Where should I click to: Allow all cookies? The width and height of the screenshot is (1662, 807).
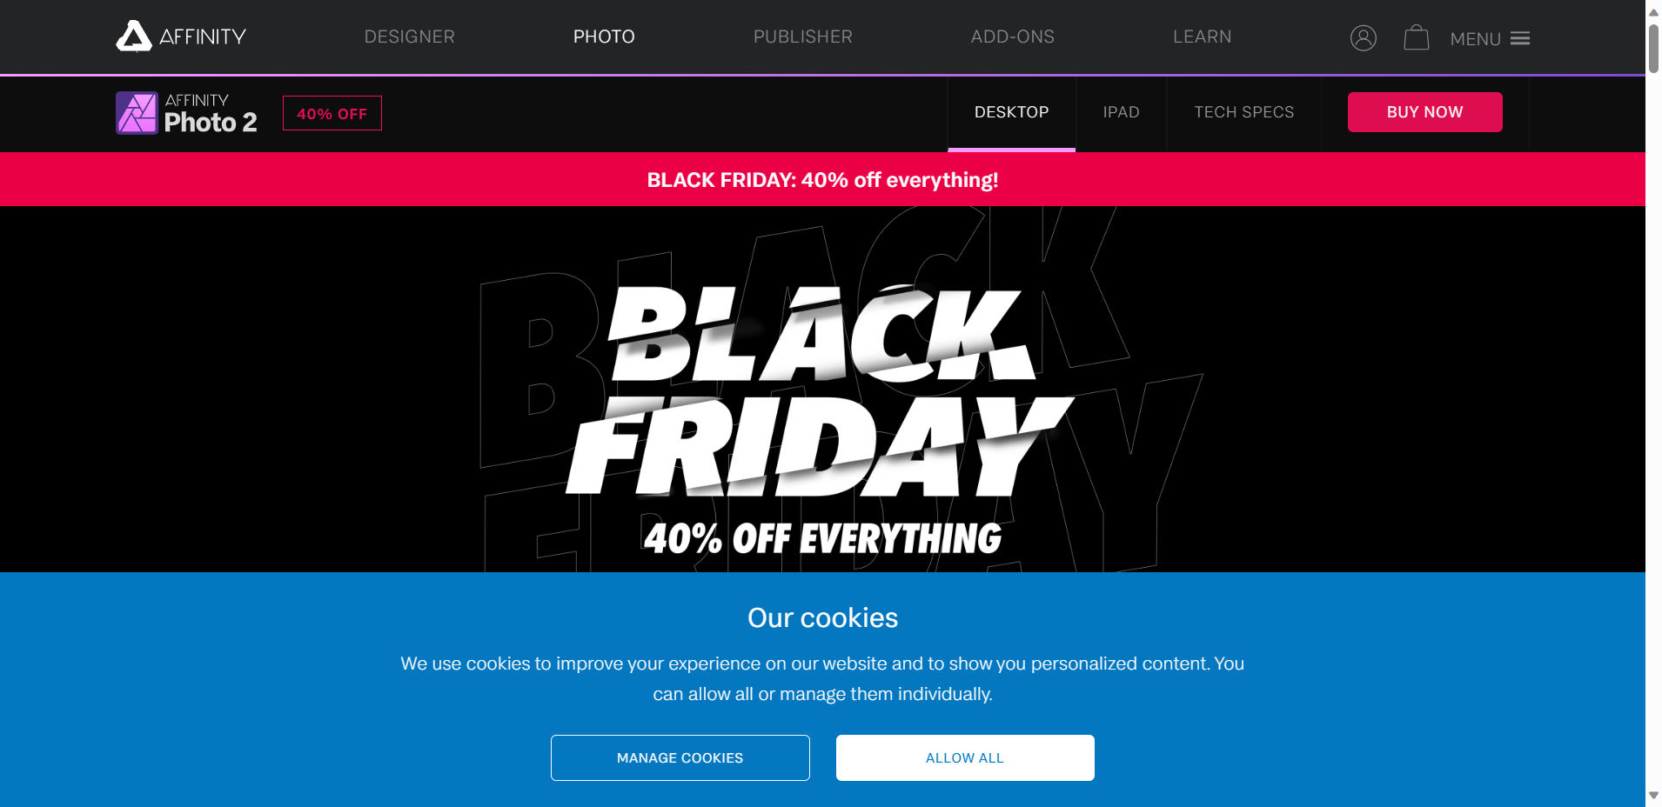[x=964, y=757]
